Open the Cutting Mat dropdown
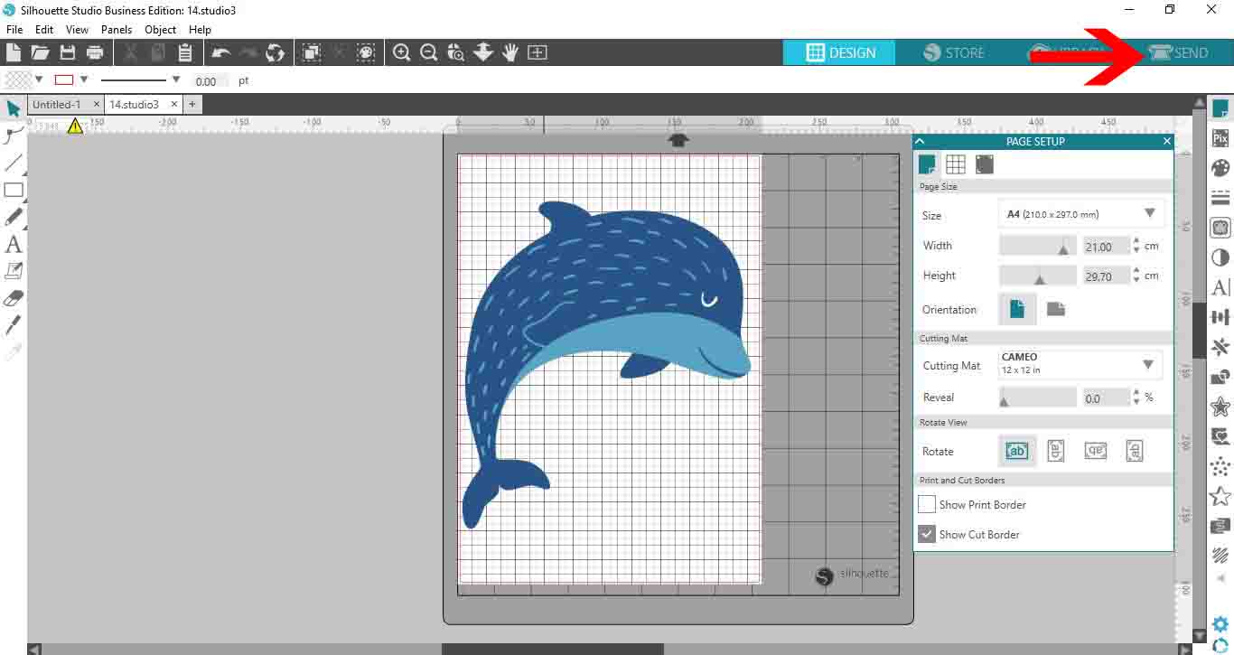The width and height of the screenshot is (1234, 655). [x=1081, y=365]
